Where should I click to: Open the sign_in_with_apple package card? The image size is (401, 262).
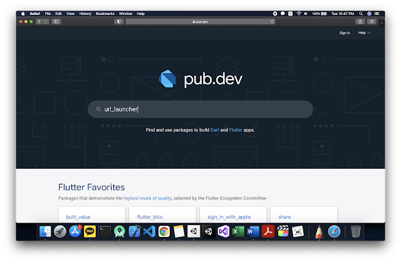(233, 215)
